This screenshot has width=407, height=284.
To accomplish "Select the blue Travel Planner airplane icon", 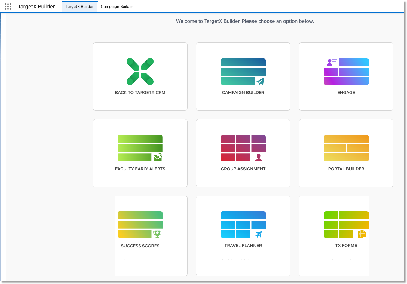I will pos(243,224).
